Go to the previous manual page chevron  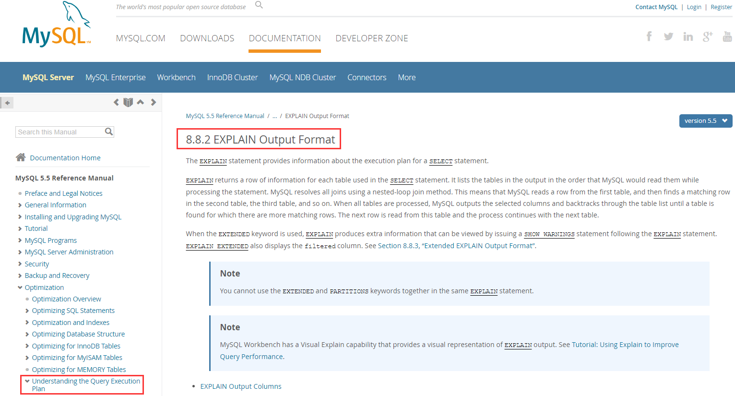tap(116, 102)
